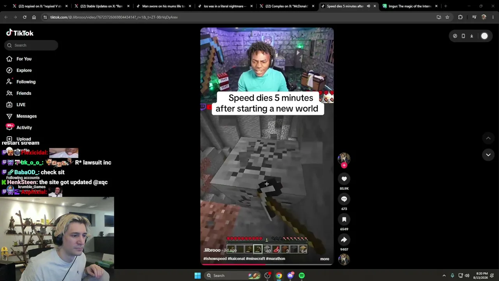Focus the TikTok search field

[x=32, y=45]
